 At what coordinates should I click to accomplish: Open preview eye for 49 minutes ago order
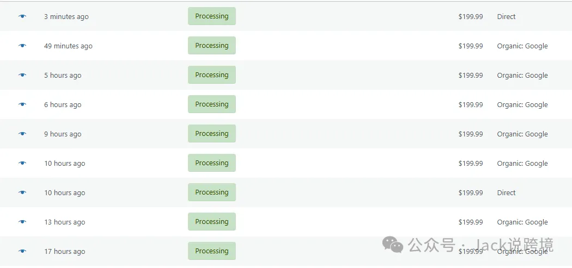coord(22,46)
